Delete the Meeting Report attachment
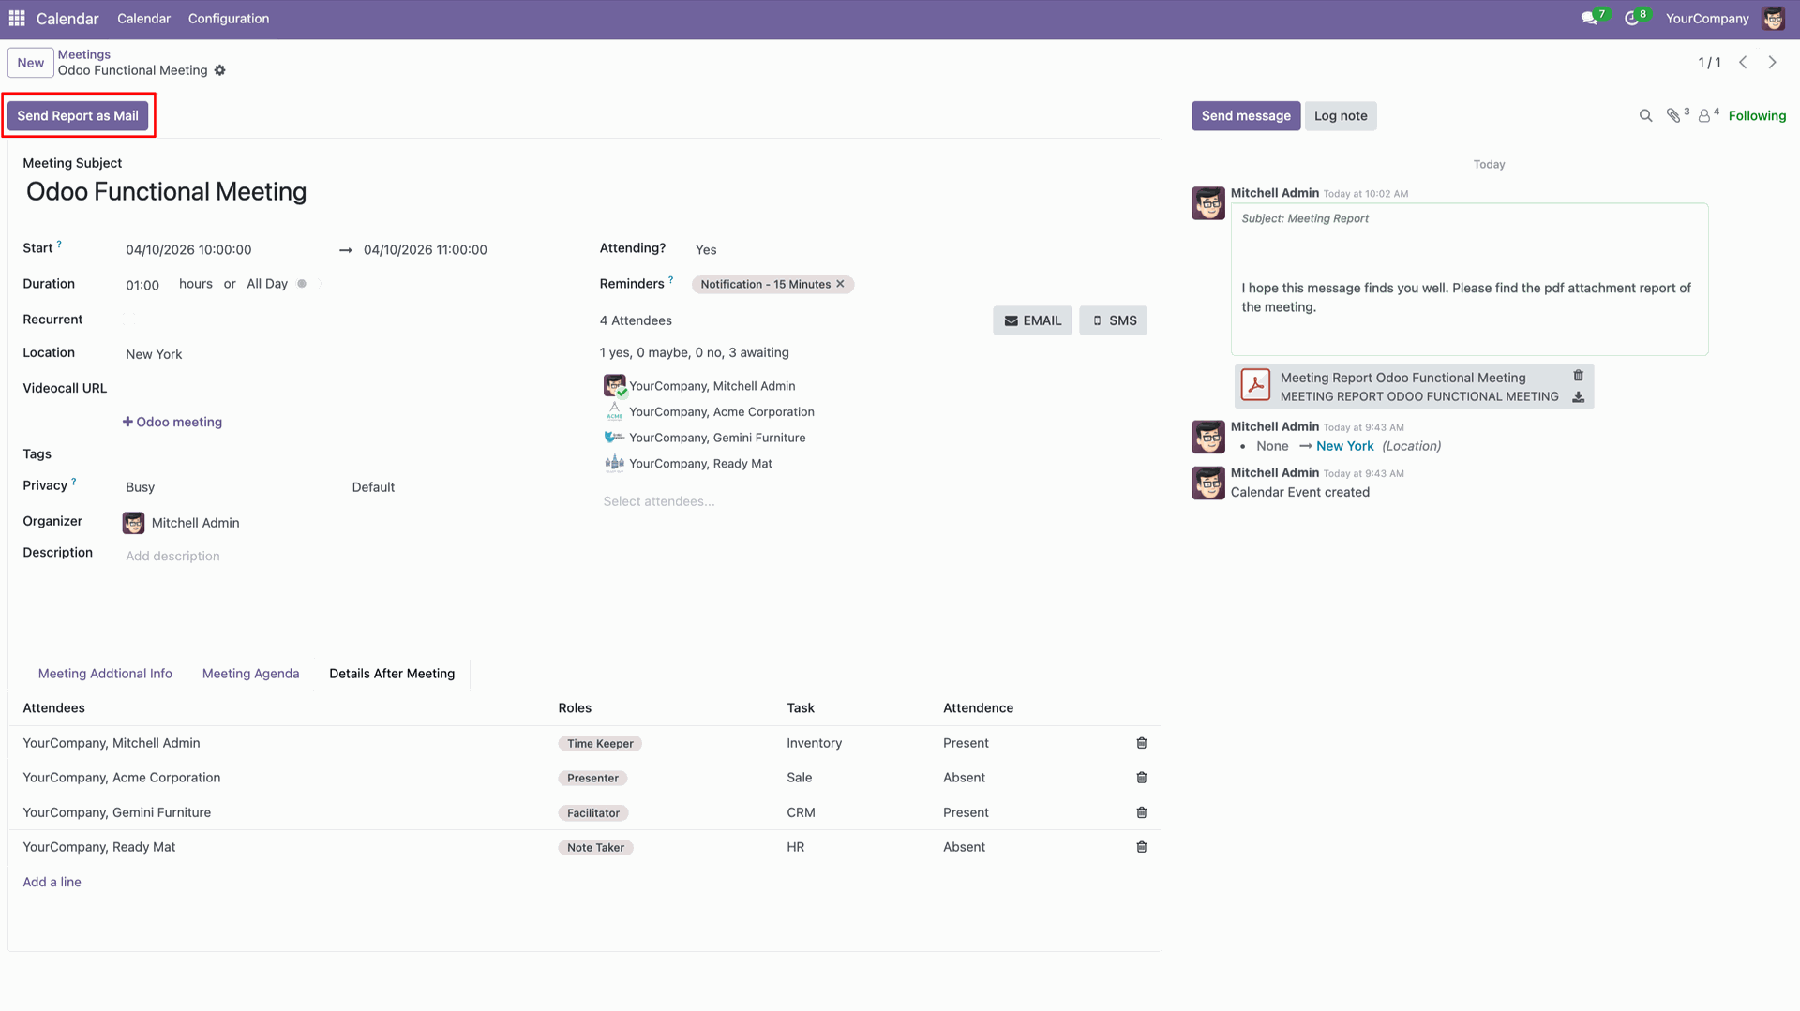1800x1011 pixels. click(x=1578, y=376)
